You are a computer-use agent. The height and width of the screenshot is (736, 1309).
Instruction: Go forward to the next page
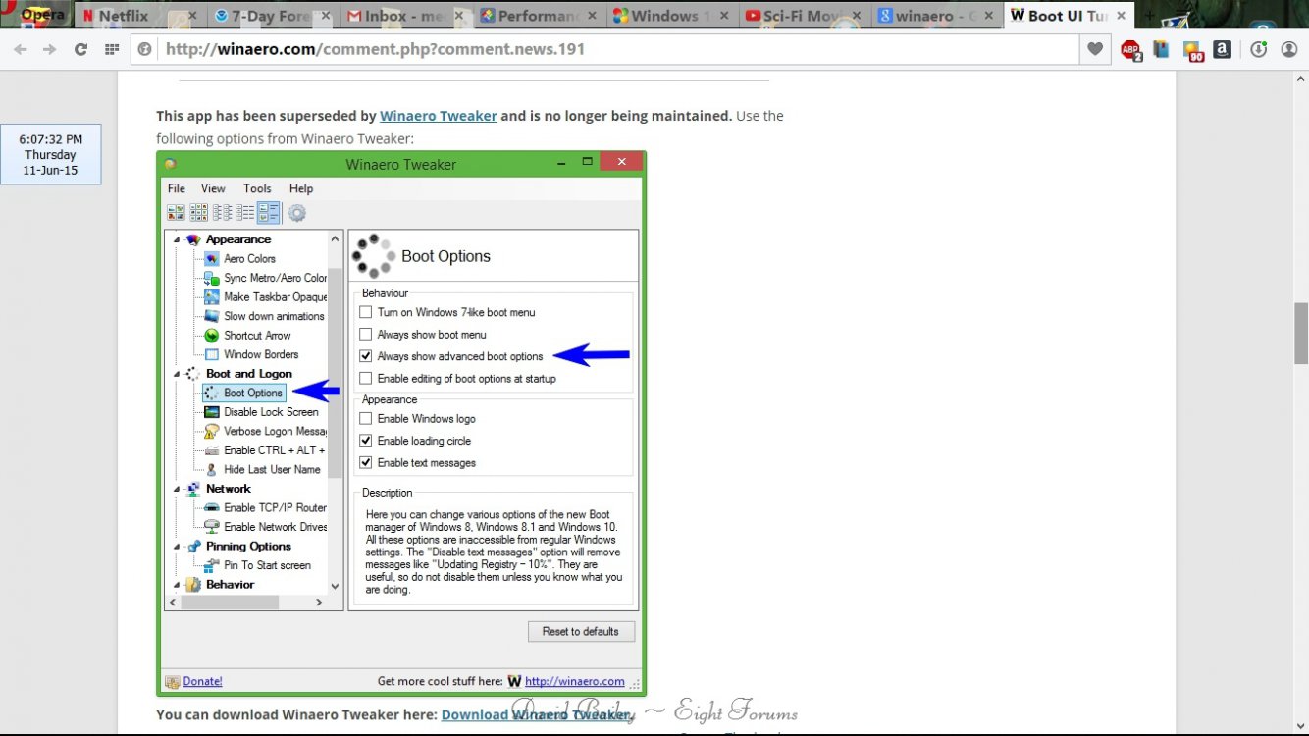point(50,49)
